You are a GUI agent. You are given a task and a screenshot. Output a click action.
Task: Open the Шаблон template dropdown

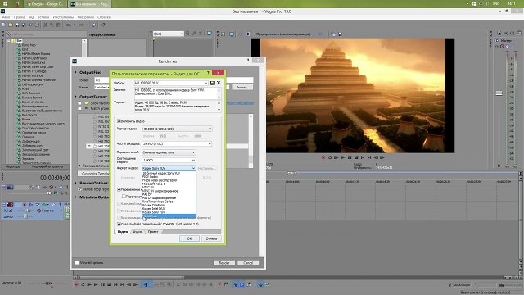point(206,83)
